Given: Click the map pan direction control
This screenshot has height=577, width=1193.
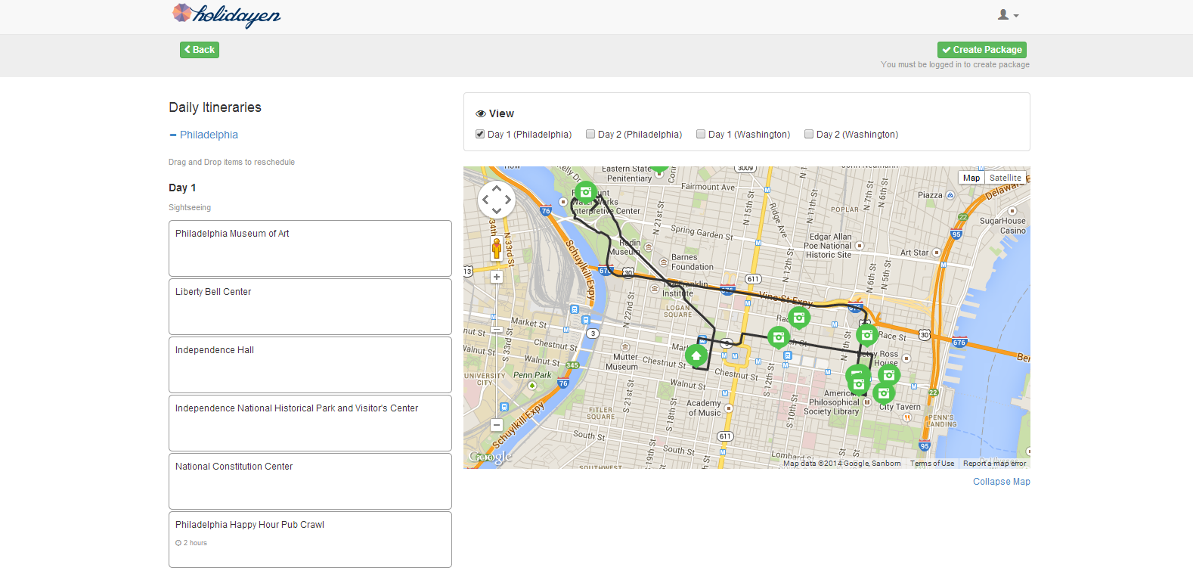Looking at the screenshot, I should coord(497,200).
